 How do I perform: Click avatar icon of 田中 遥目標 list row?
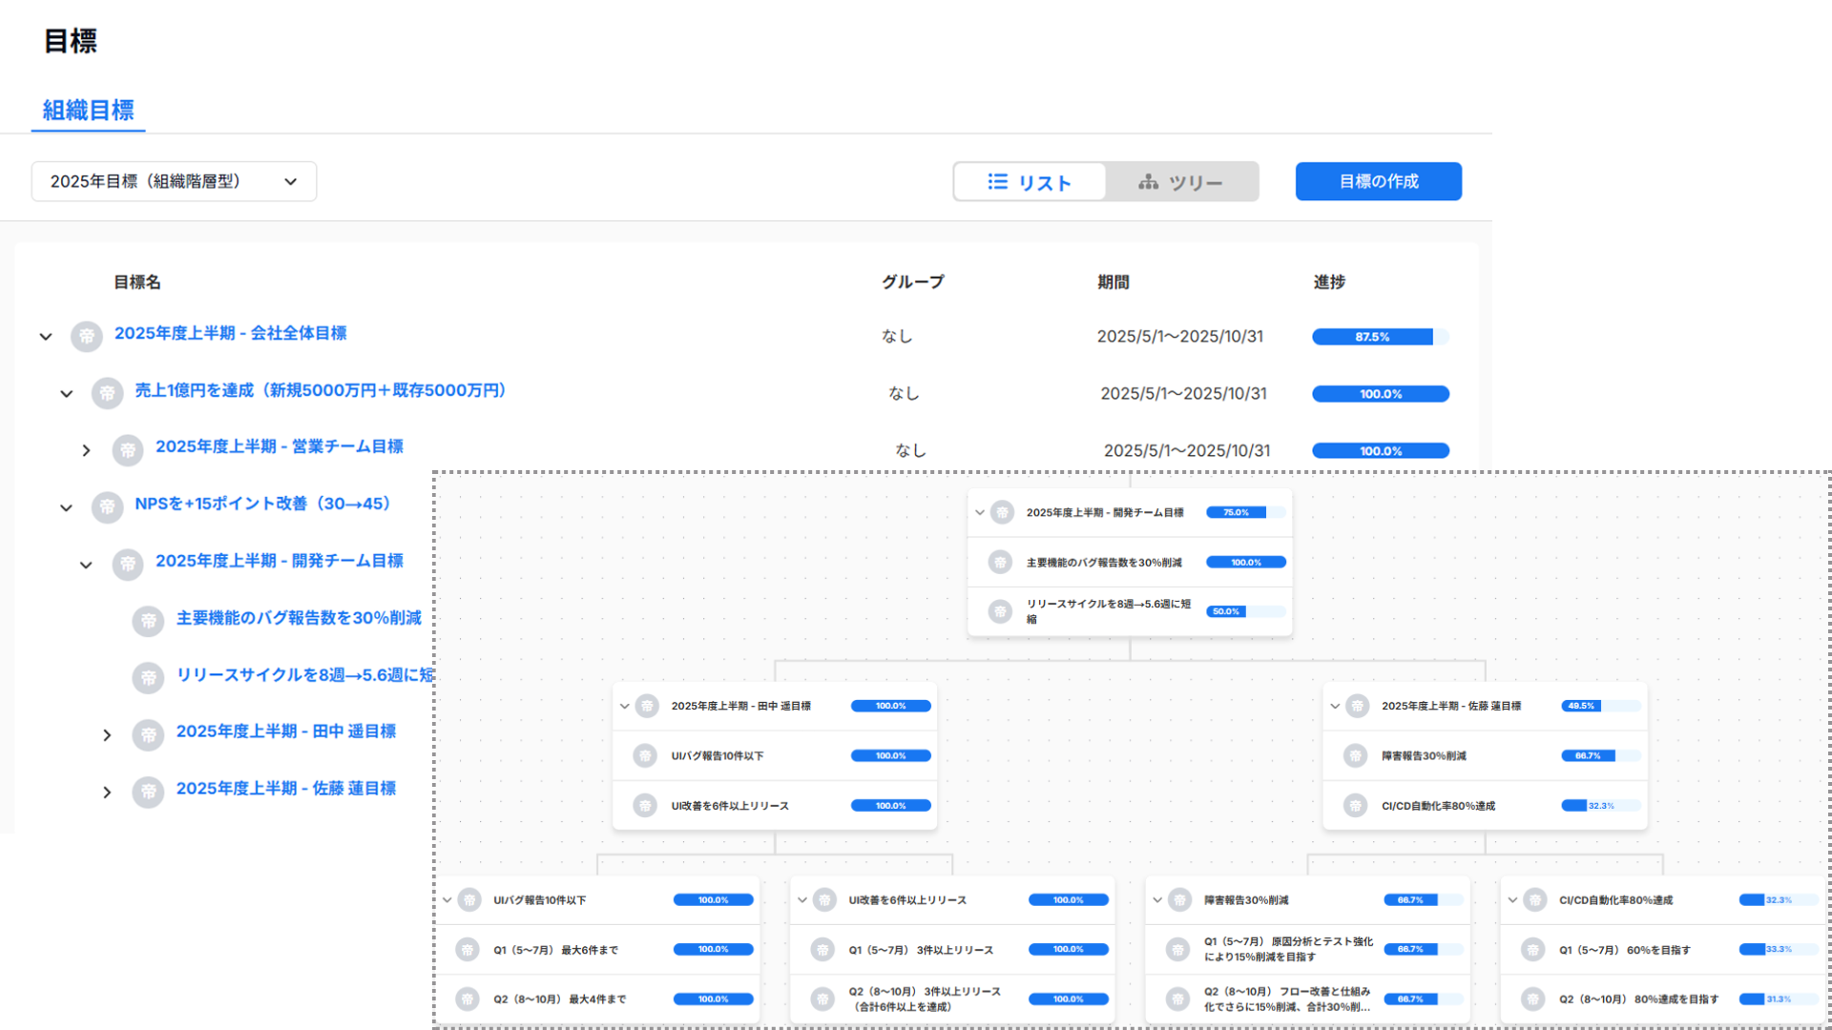tap(148, 735)
